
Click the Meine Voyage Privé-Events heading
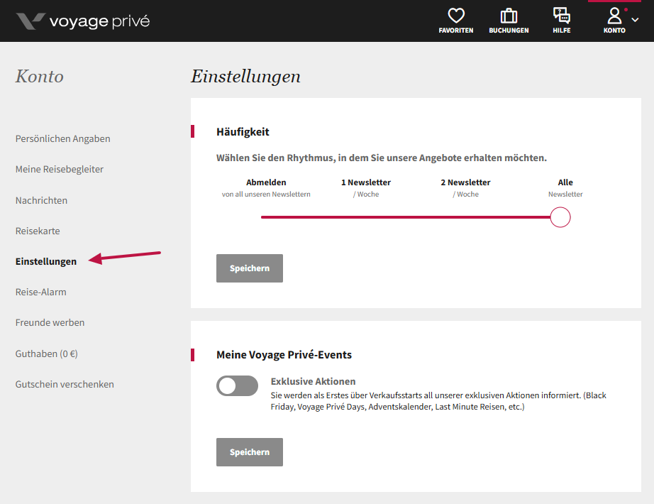(284, 355)
